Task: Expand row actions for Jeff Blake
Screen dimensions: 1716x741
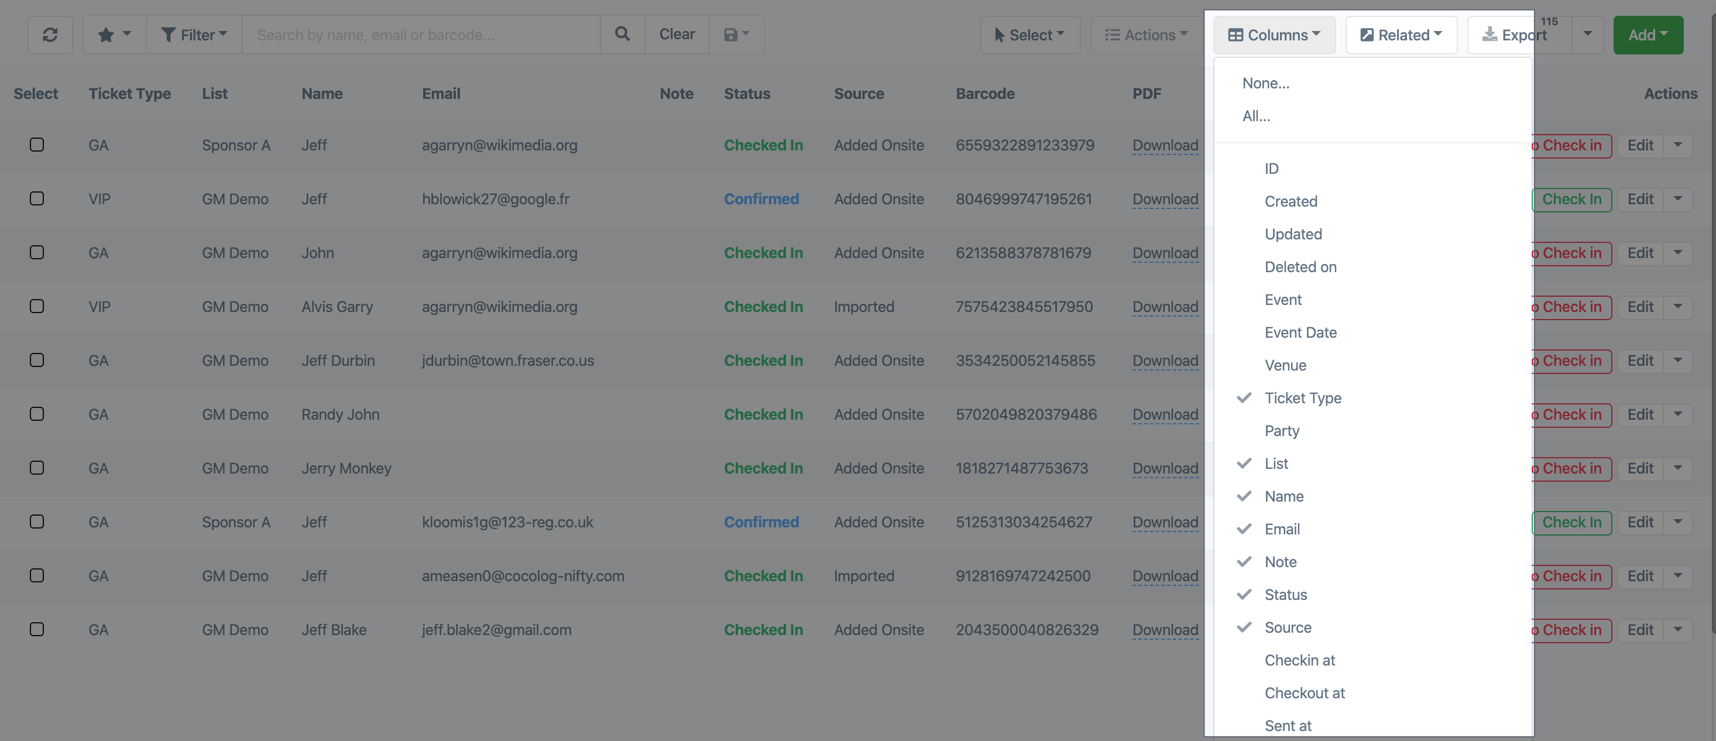Action: (x=1677, y=630)
